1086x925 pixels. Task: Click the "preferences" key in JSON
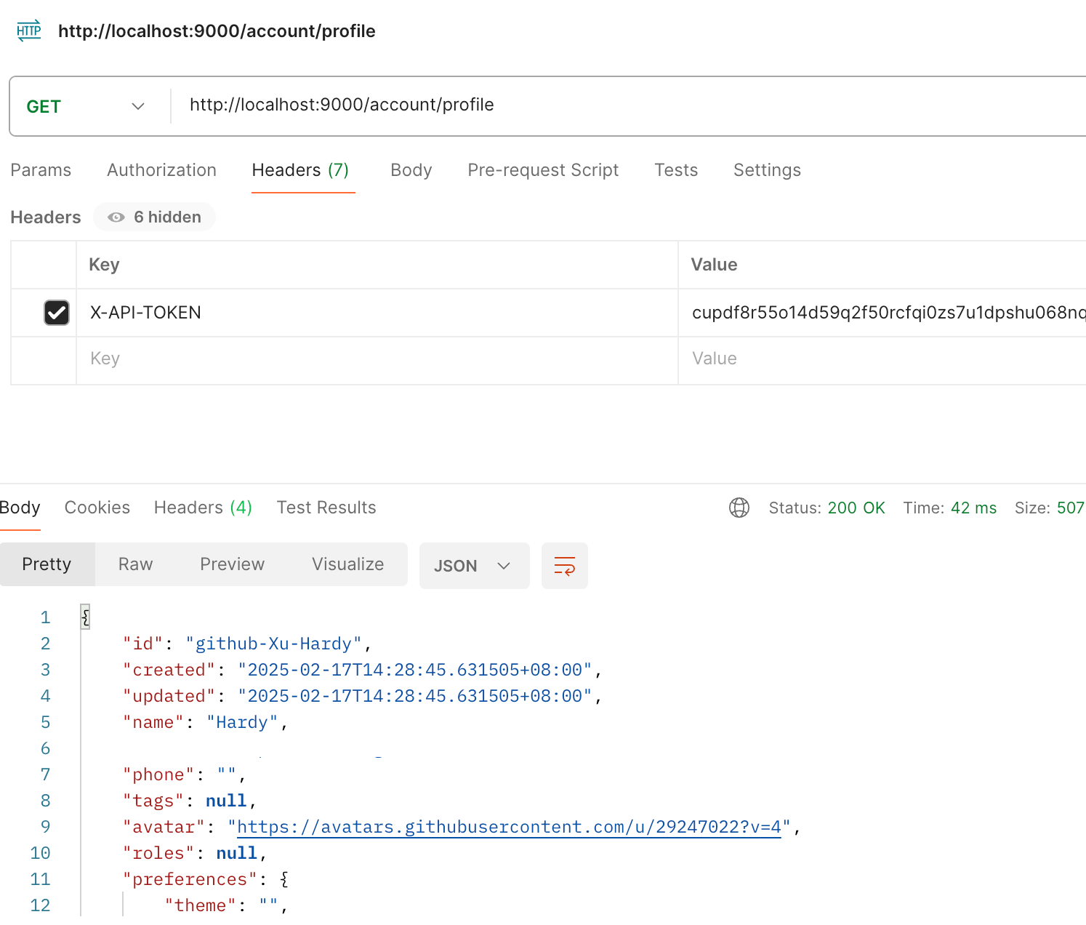pyautogui.click(x=190, y=879)
